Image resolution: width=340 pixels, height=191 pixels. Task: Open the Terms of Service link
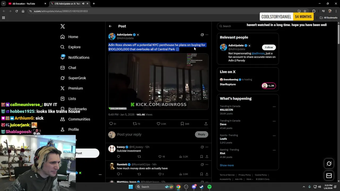pos(227,175)
